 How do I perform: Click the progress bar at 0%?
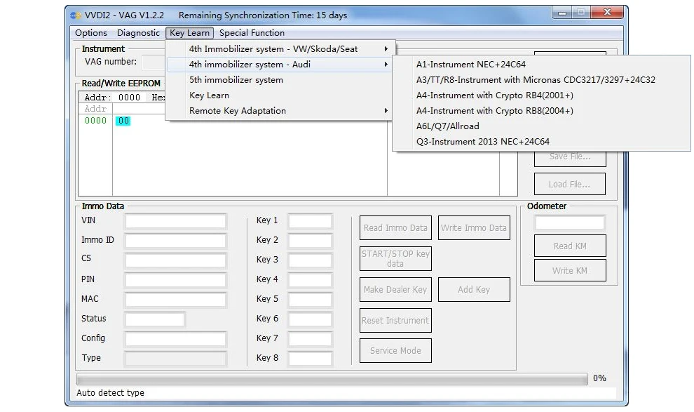pos(332,379)
